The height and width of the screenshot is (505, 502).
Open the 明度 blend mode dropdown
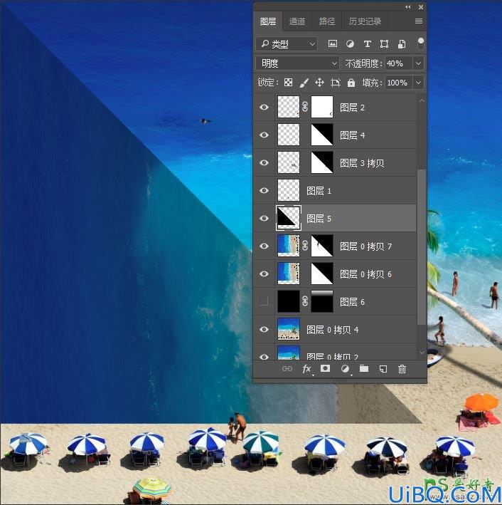(x=297, y=63)
